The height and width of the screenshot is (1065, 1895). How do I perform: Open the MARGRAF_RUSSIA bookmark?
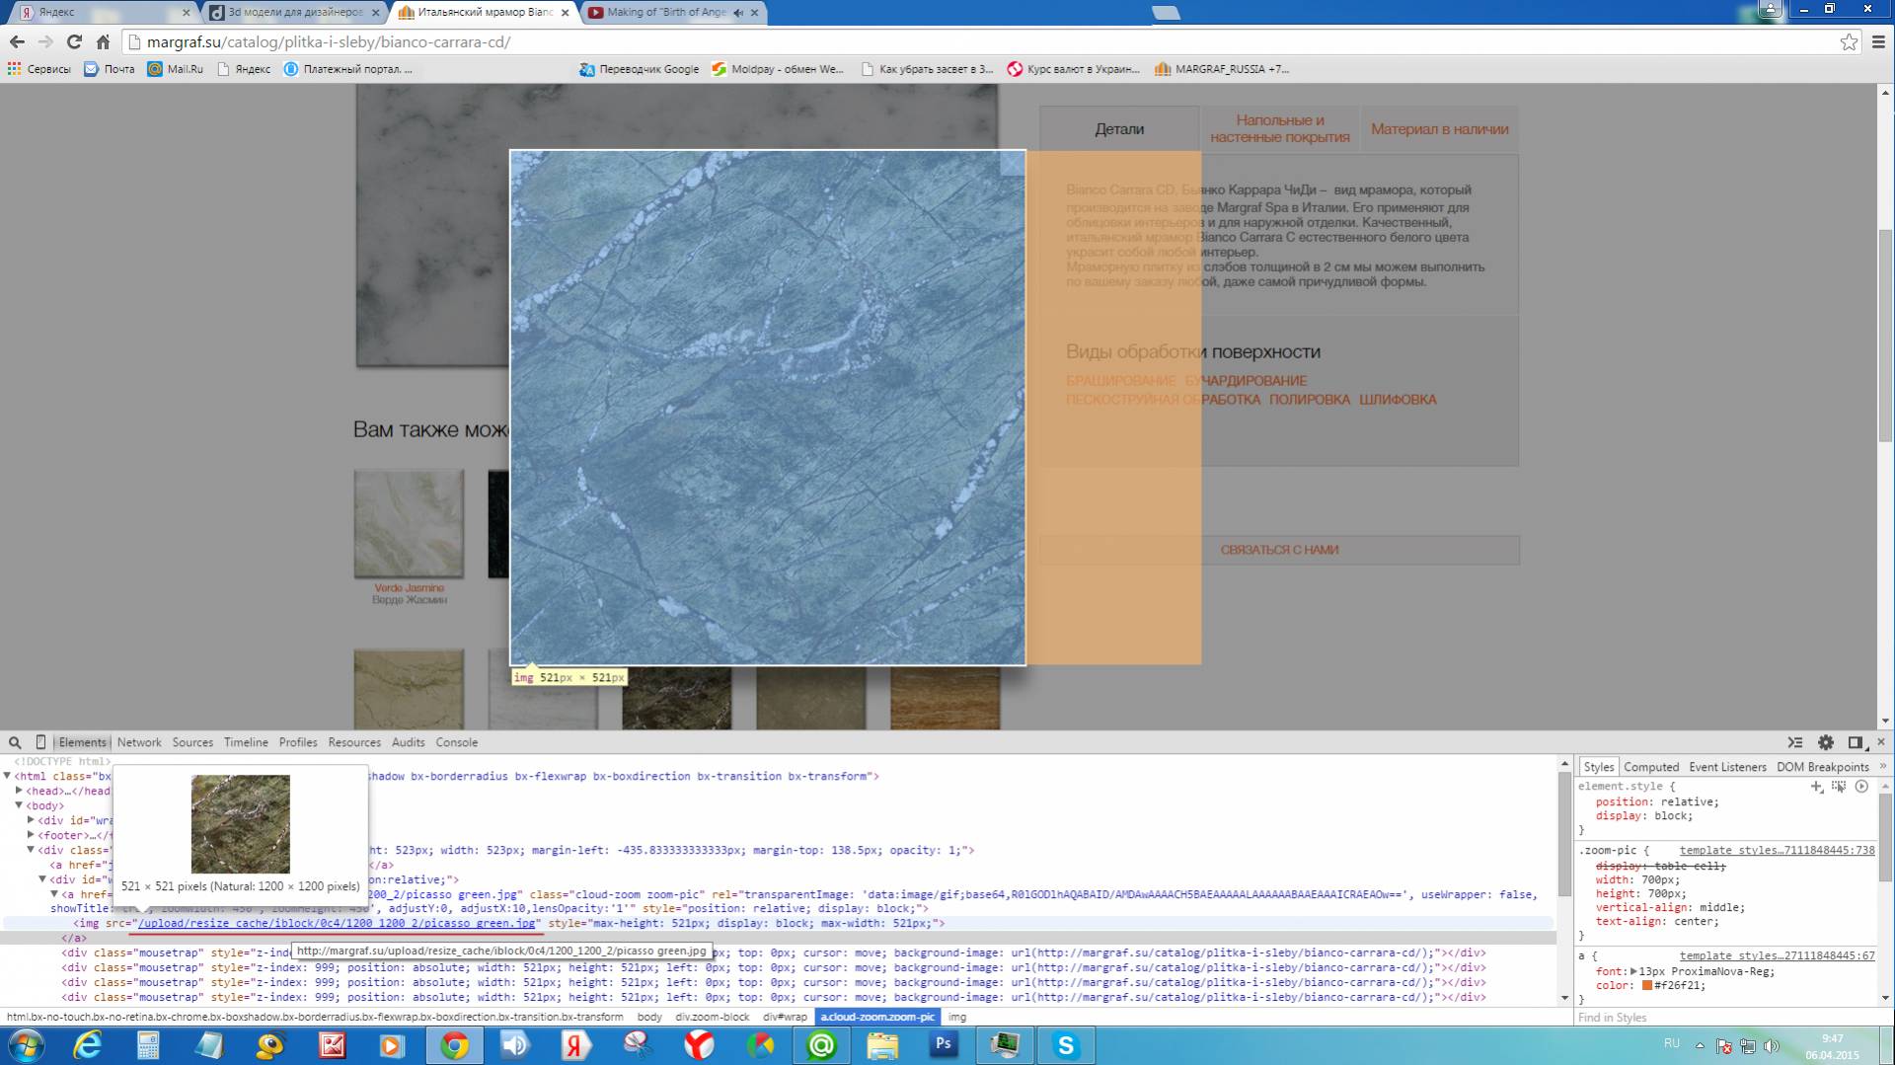click(x=1222, y=69)
